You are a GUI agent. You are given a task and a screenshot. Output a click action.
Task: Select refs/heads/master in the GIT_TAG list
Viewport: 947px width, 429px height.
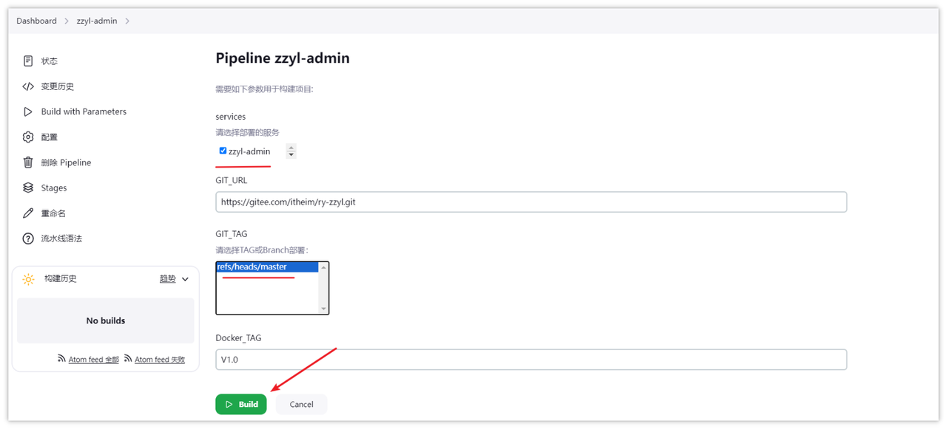point(267,267)
